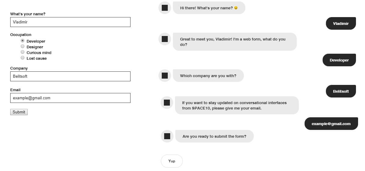Click the Developer answer bubble in chat
The width and height of the screenshot is (365, 171).
(339, 60)
